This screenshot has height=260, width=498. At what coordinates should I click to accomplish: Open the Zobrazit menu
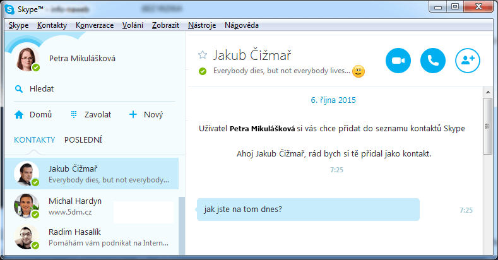(165, 25)
